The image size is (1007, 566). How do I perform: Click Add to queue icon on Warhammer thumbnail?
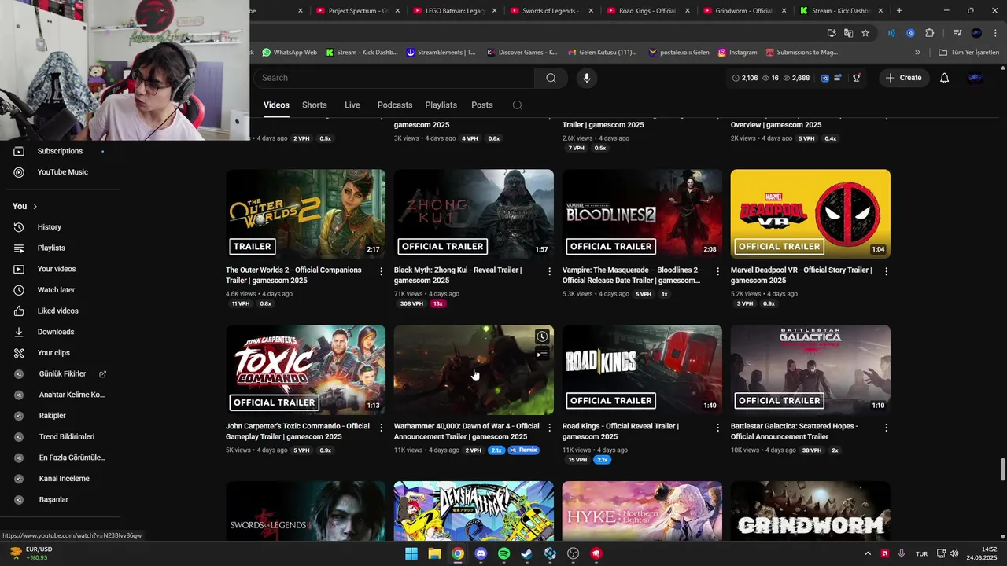542,354
